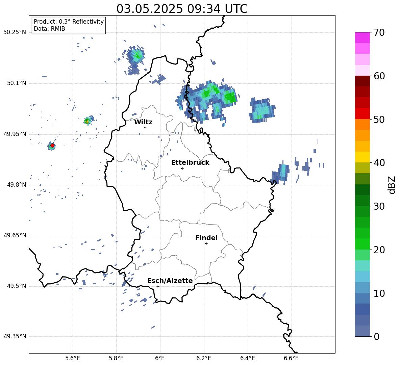The image size is (400, 365).
Task: Click the 40 value on the colorbar
Action: point(379,163)
